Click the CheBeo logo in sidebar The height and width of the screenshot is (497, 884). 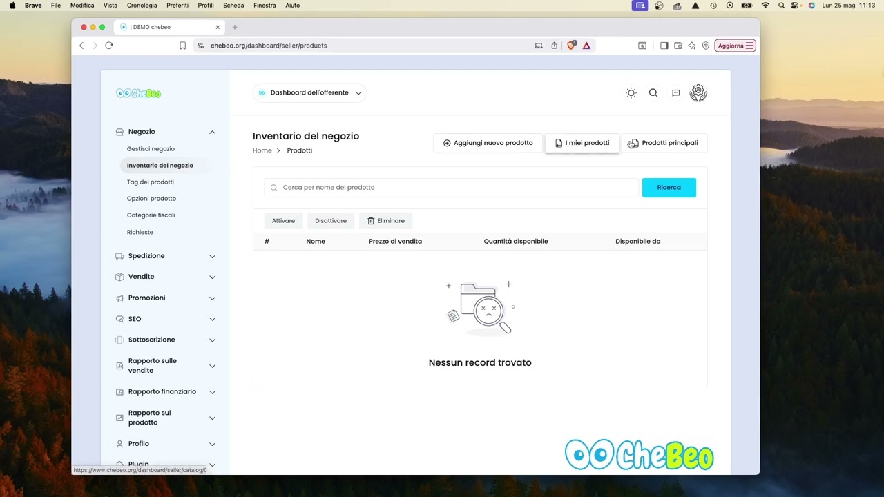pyautogui.click(x=138, y=93)
